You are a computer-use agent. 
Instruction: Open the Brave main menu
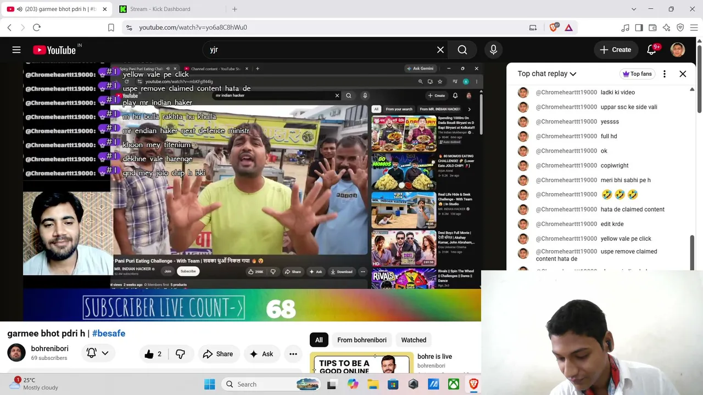694,27
